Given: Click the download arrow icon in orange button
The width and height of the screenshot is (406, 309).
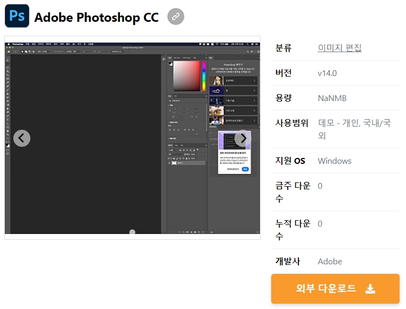Looking at the screenshot, I should click(x=370, y=289).
